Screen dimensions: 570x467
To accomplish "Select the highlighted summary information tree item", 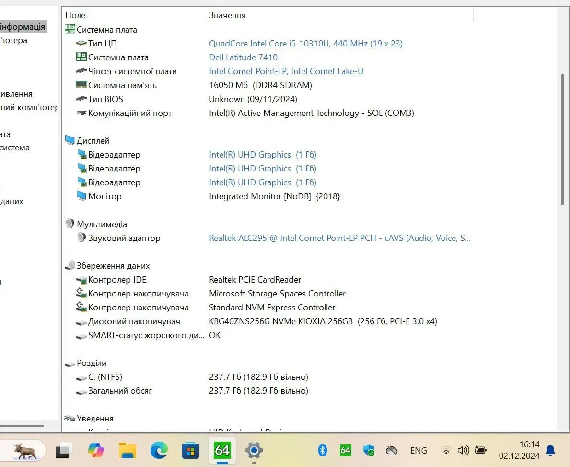I will [x=23, y=27].
